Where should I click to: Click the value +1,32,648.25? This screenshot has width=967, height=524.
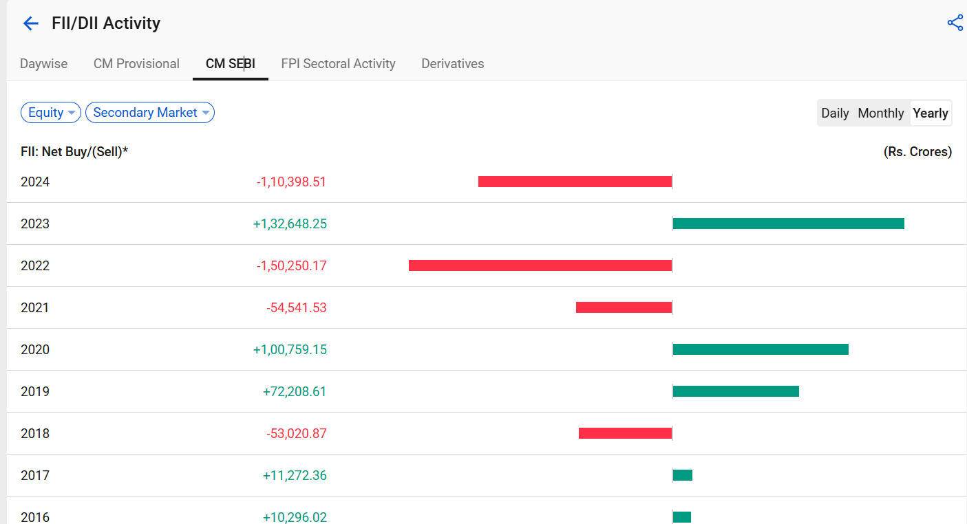[290, 224]
